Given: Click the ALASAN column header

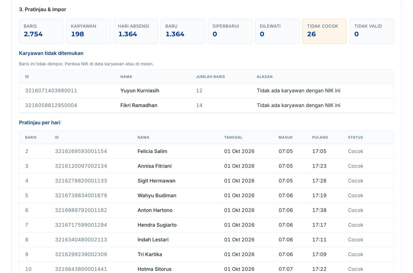Looking at the screenshot, I should click(265, 77).
